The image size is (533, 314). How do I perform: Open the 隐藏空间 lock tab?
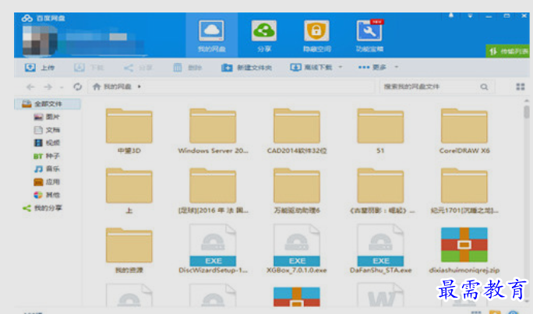click(316, 36)
